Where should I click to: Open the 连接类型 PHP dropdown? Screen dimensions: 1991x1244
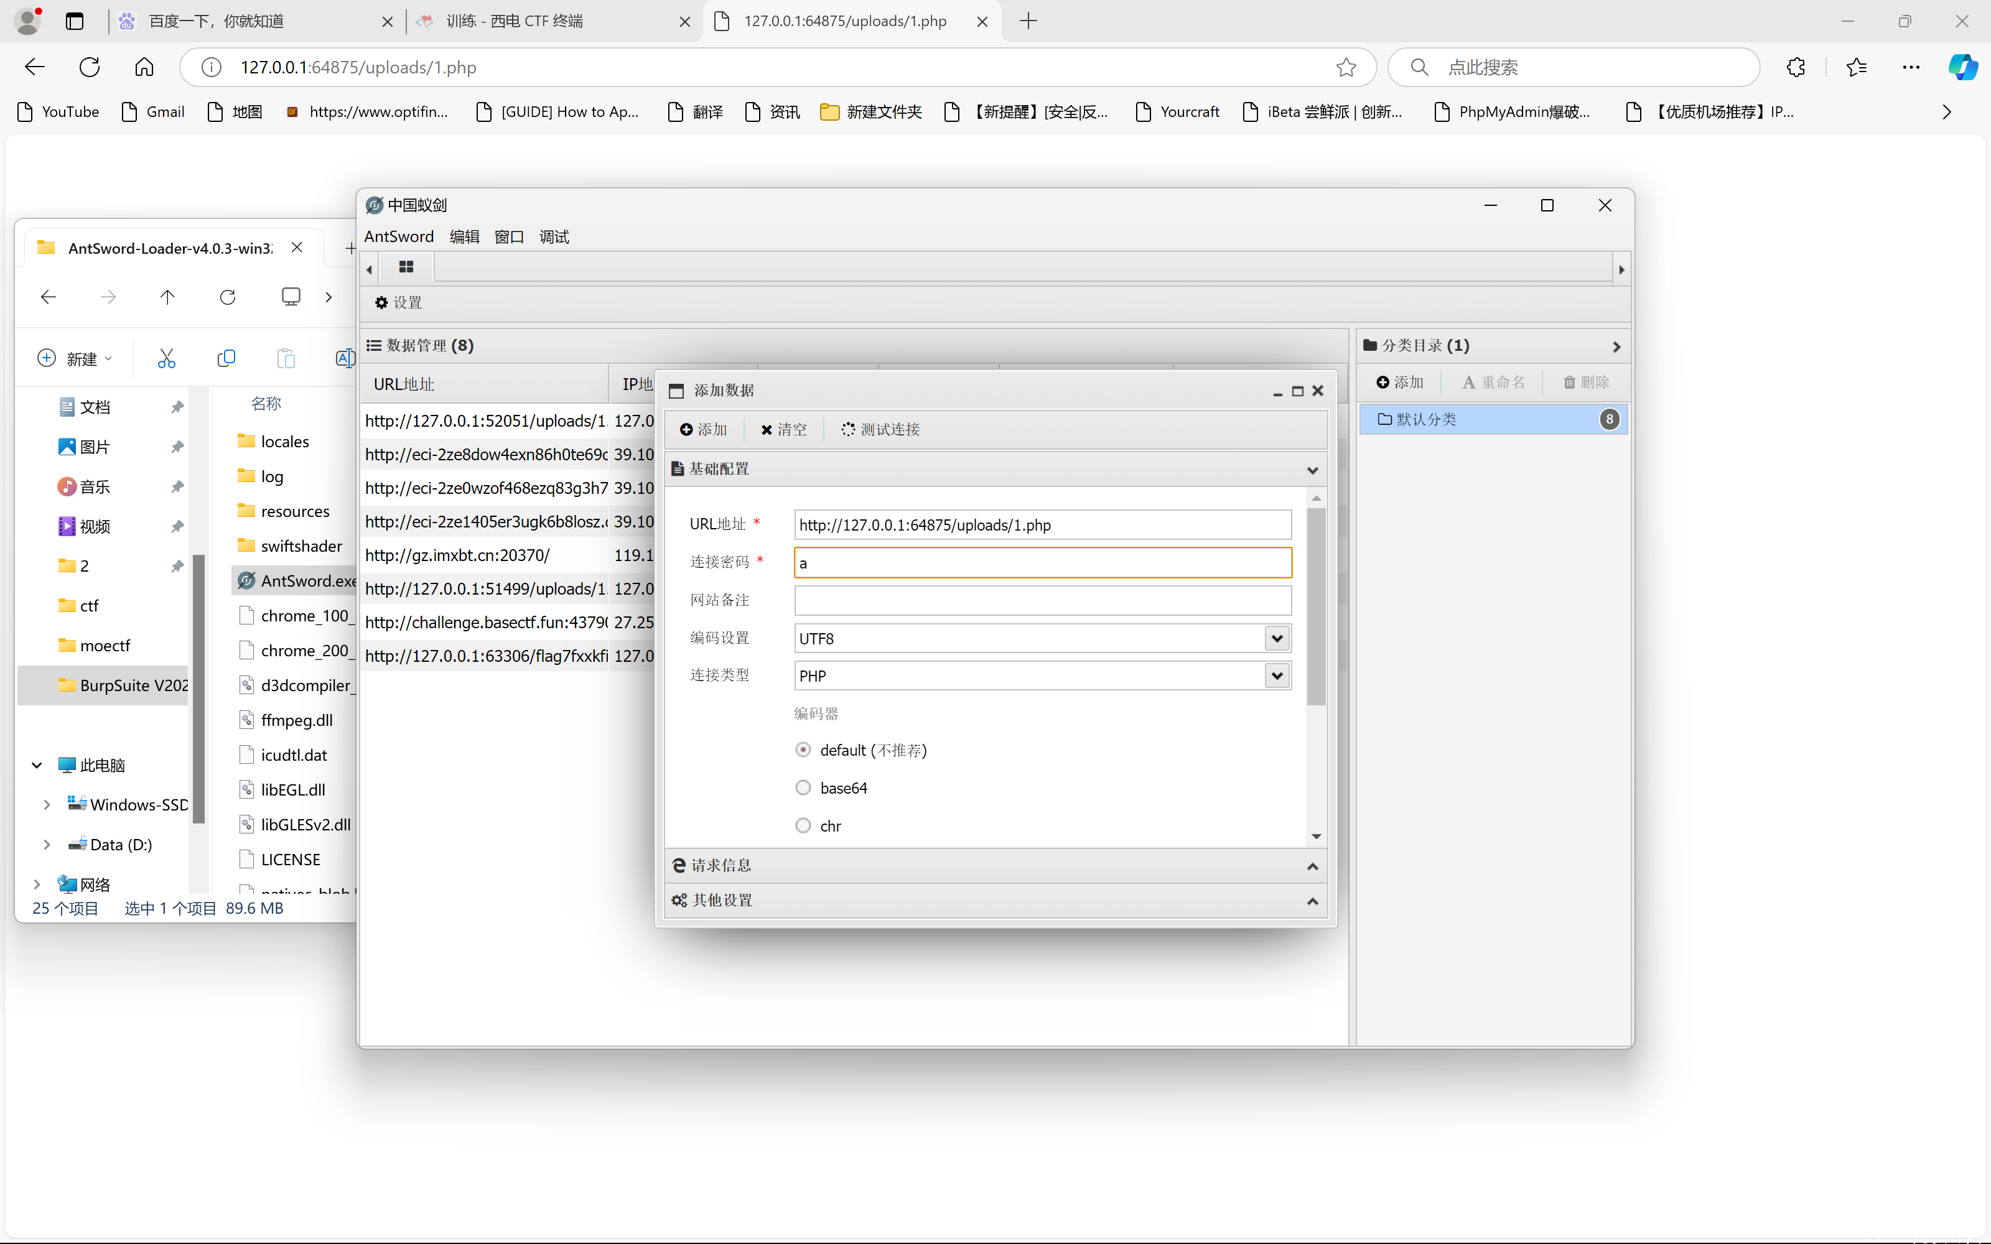1277,675
